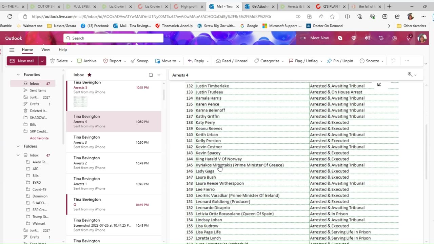Open Outlook settings gear
Viewport: 434px width, 244px height.
[395, 38]
